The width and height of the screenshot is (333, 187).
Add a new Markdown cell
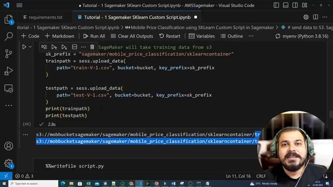click(59, 36)
